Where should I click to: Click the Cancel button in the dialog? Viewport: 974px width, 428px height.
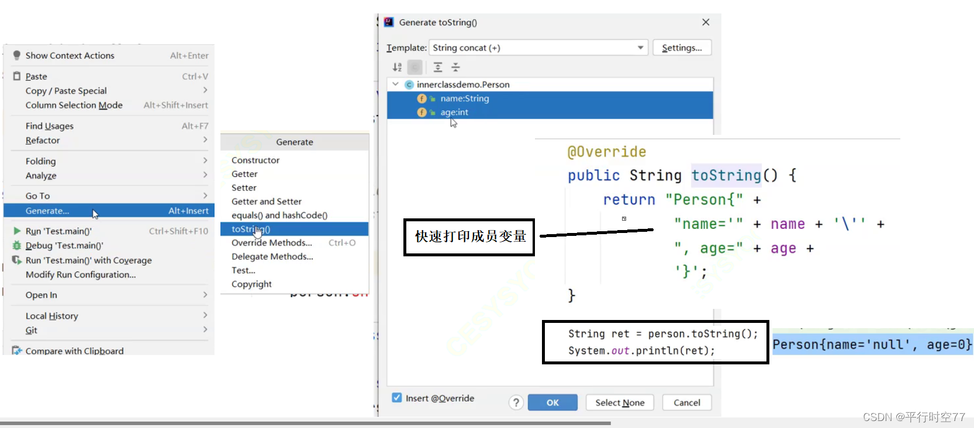click(x=687, y=402)
